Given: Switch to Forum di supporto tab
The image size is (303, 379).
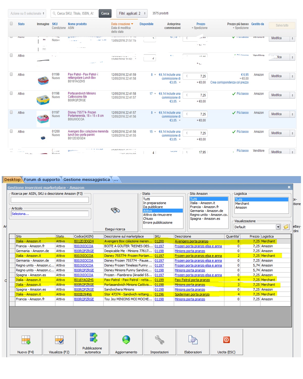Looking at the screenshot, I should [x=42, y=179].
